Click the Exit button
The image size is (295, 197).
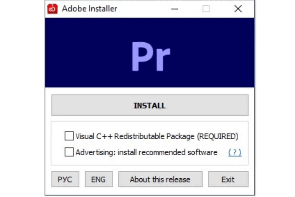point(228,179)
